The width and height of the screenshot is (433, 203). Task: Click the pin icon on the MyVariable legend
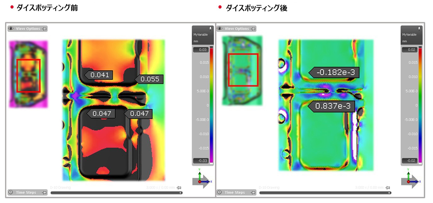point(211,28)
